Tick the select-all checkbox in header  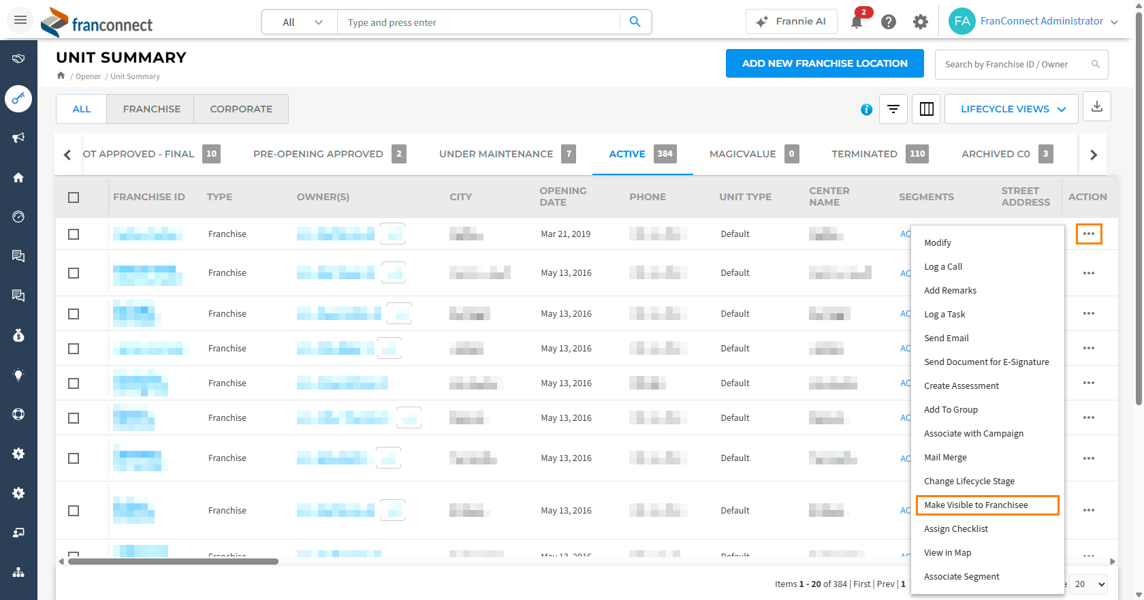pos(74,198)
